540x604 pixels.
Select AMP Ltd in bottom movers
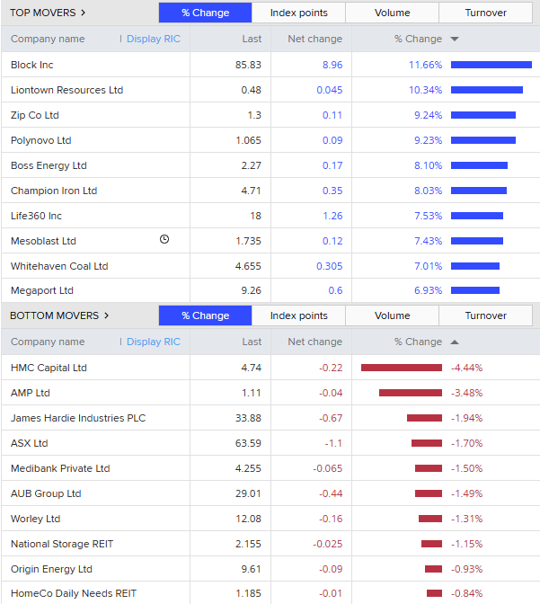point(31,393)
